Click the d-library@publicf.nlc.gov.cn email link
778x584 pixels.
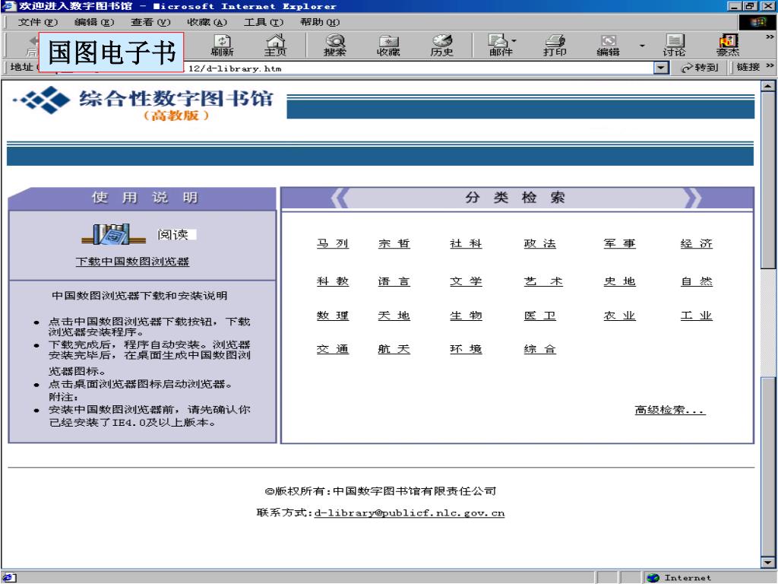(410, 513)
